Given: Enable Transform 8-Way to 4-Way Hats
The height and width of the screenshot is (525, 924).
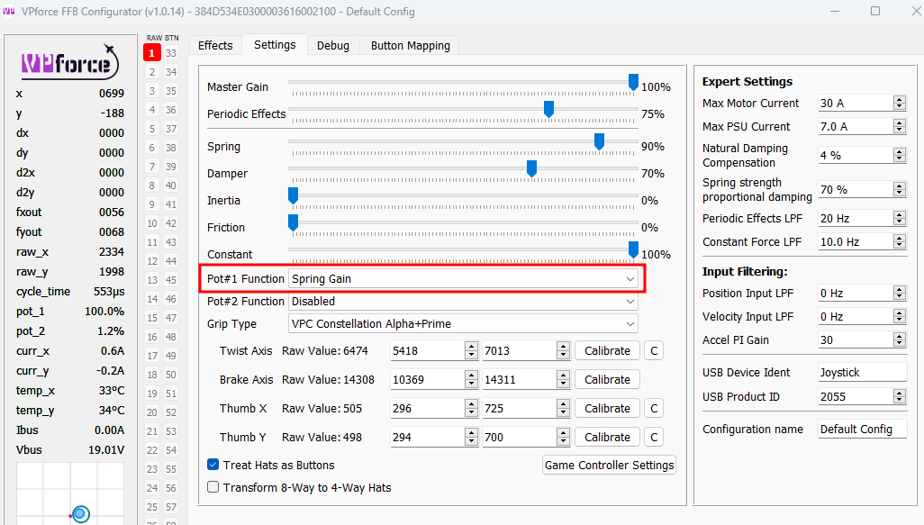Looking at the screenshot, I should pos(213,486).
